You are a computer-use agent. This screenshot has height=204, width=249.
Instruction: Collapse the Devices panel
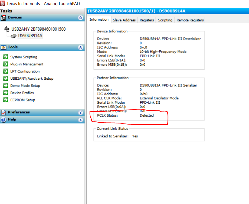[x=81, y=17]
